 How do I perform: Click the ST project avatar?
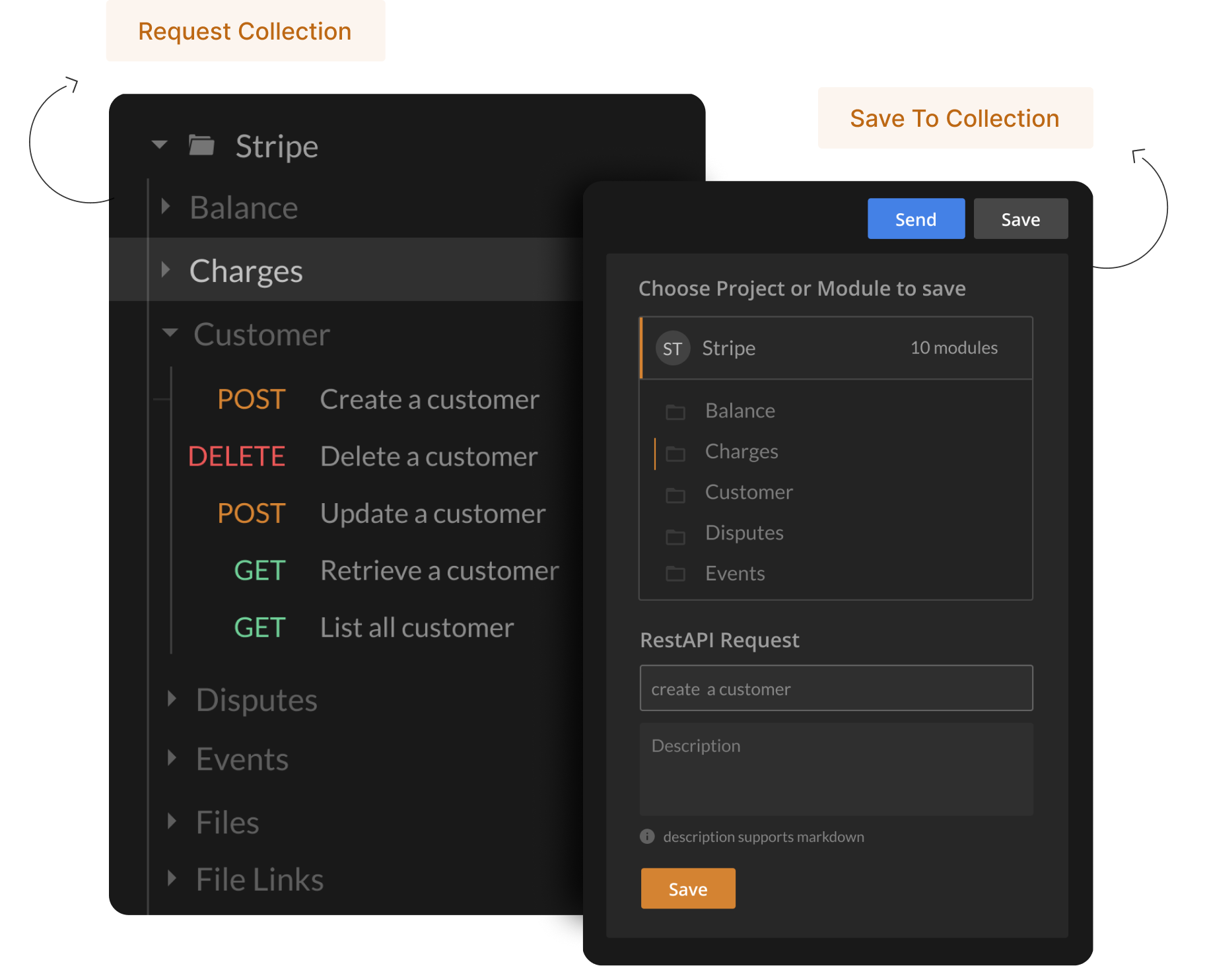pos(672,348)
